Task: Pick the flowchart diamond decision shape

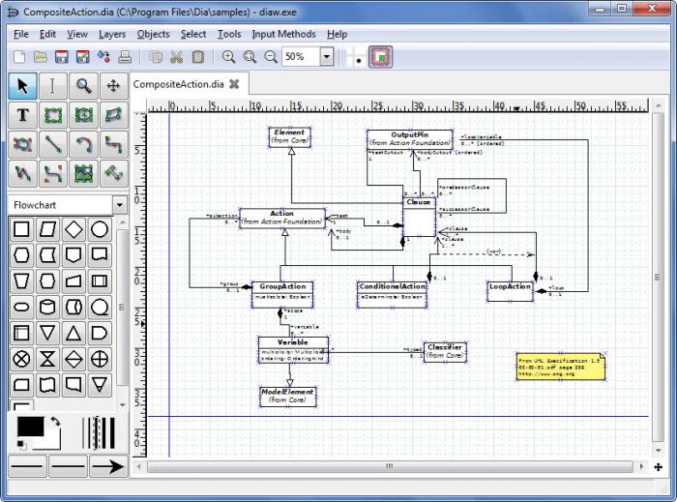Action: pos(74,229)
